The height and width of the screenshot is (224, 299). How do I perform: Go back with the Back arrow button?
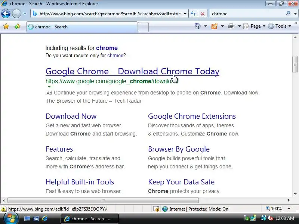coord(6,14)
